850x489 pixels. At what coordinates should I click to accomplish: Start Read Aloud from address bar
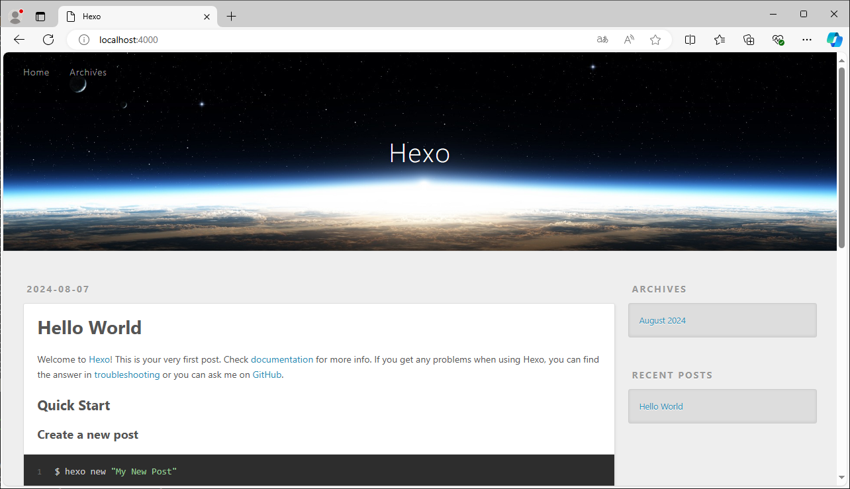click(x=629, y=40)
